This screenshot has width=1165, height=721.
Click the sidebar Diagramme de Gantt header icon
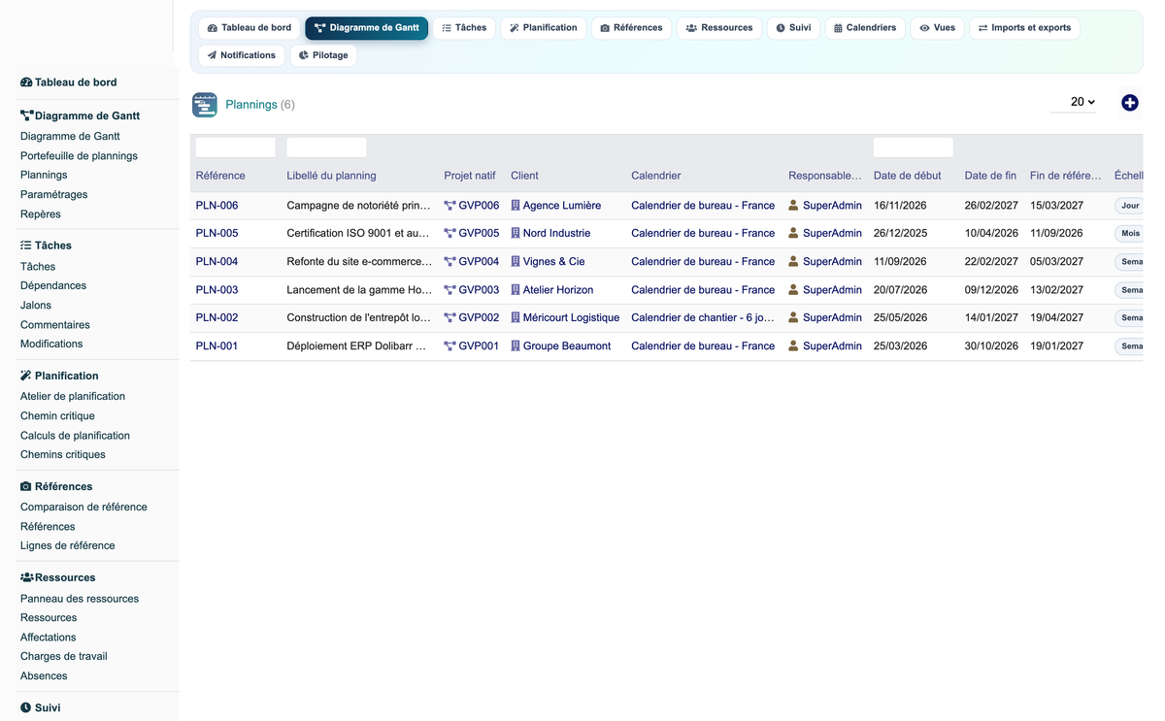[x=26, y=115]
